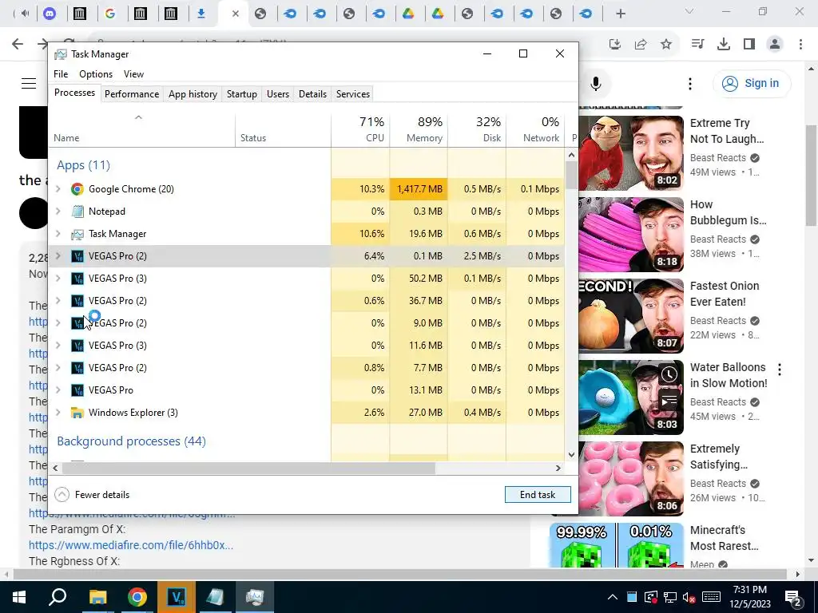Open a new Chrome tab with plus button
This screenshot has width=818, height=613.
pyautogui.click(x=620, y=14)
